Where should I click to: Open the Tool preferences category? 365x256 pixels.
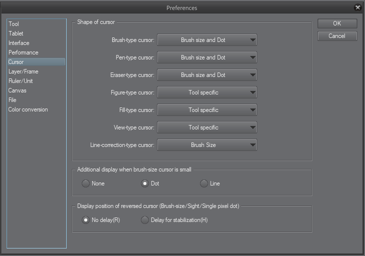(x=14, y=24)
